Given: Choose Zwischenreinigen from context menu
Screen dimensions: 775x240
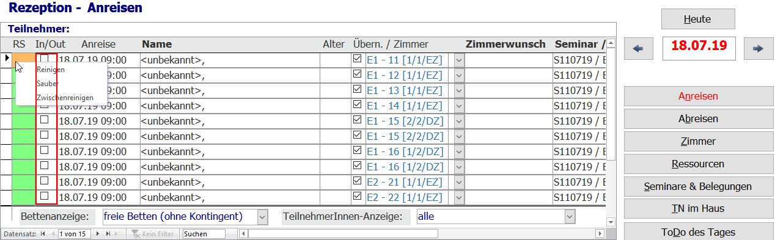Looking at the screenshot, I should 65,97.
